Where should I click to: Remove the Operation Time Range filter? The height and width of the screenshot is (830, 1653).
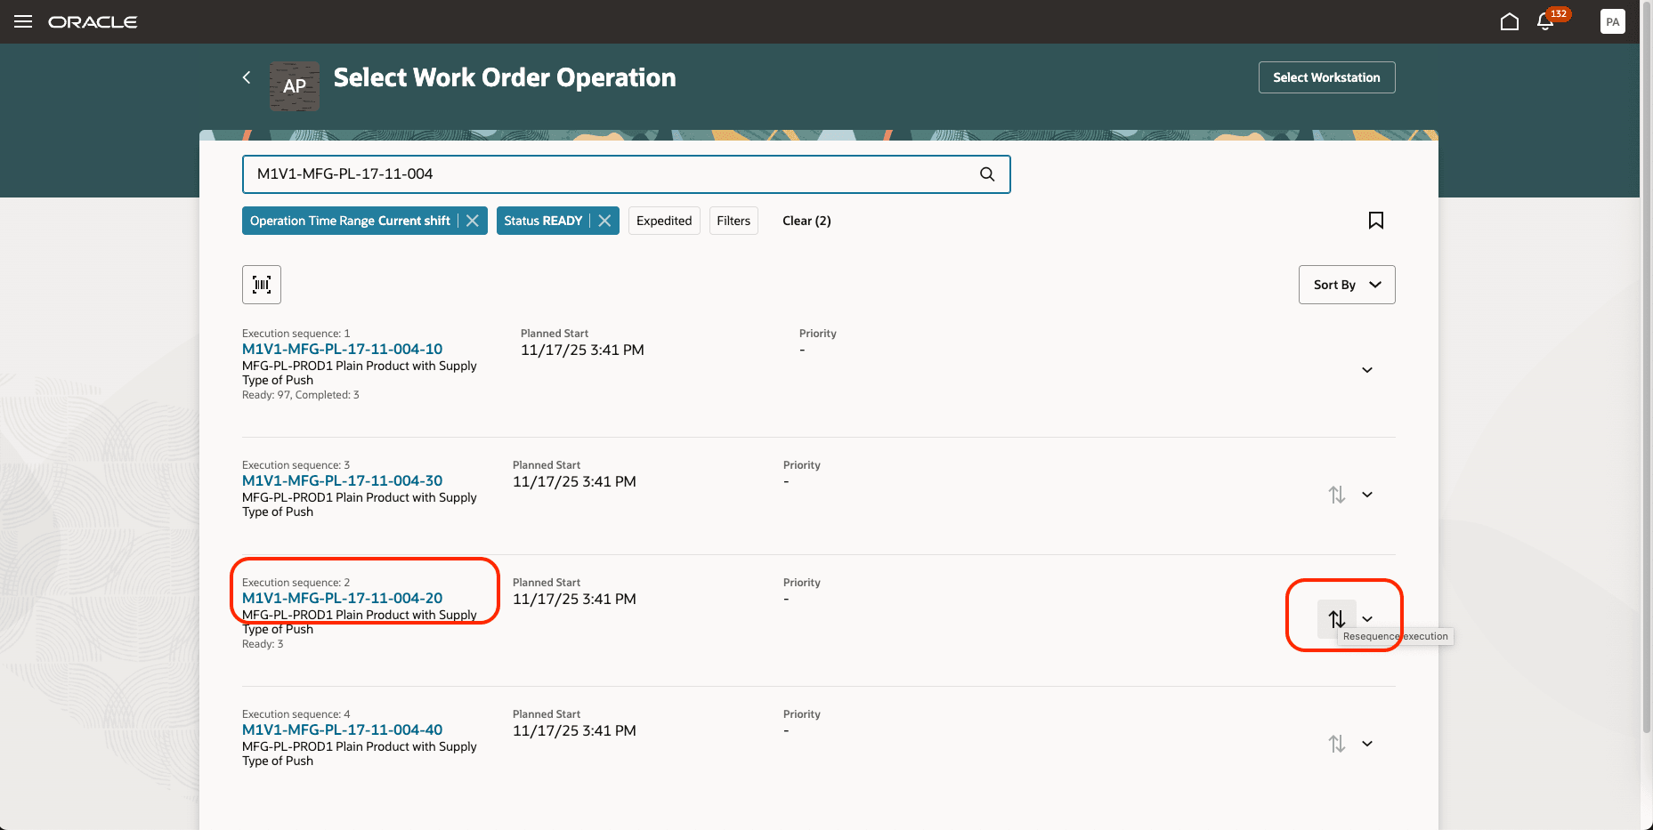pos(473,220)
